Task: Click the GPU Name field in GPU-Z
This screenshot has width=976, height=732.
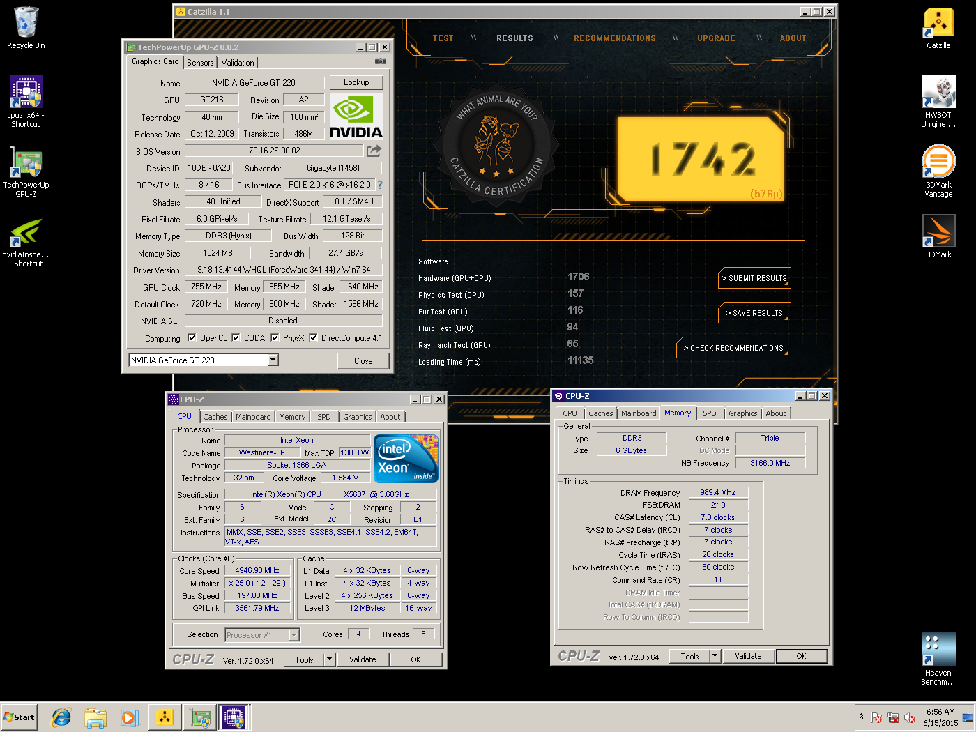Action: (x=254, y=82)
